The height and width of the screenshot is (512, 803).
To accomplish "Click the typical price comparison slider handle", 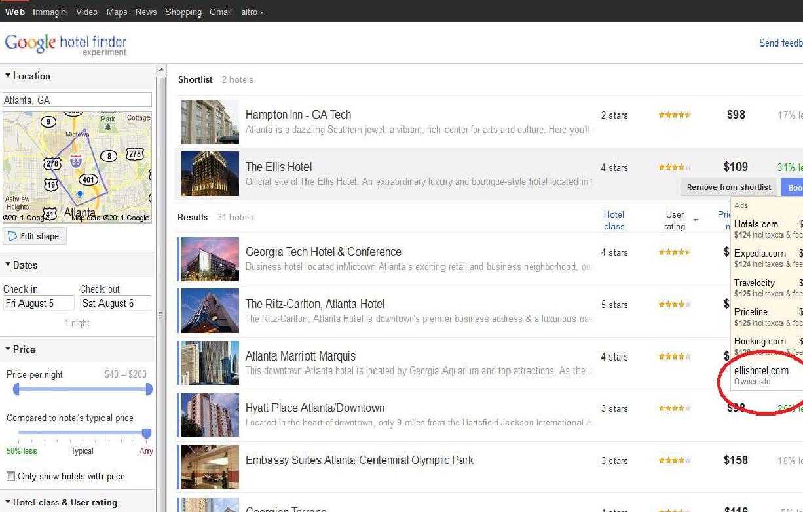I will point(147,433).
